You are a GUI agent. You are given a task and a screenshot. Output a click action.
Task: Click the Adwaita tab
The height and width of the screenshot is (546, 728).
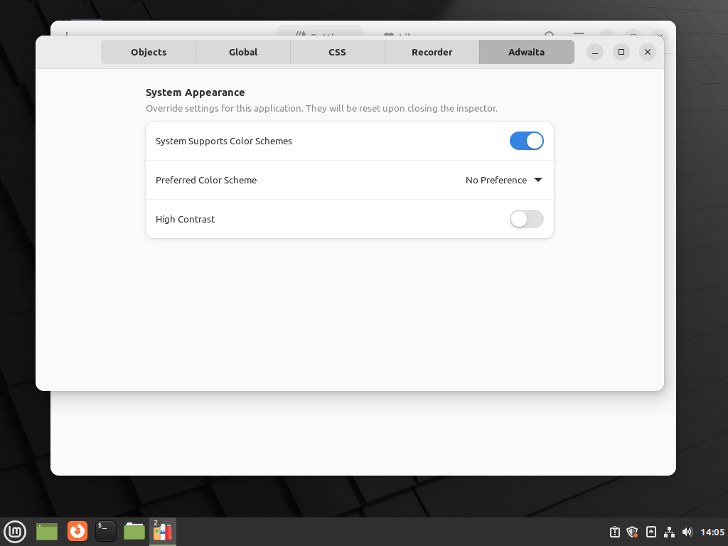tap(527, 52)
